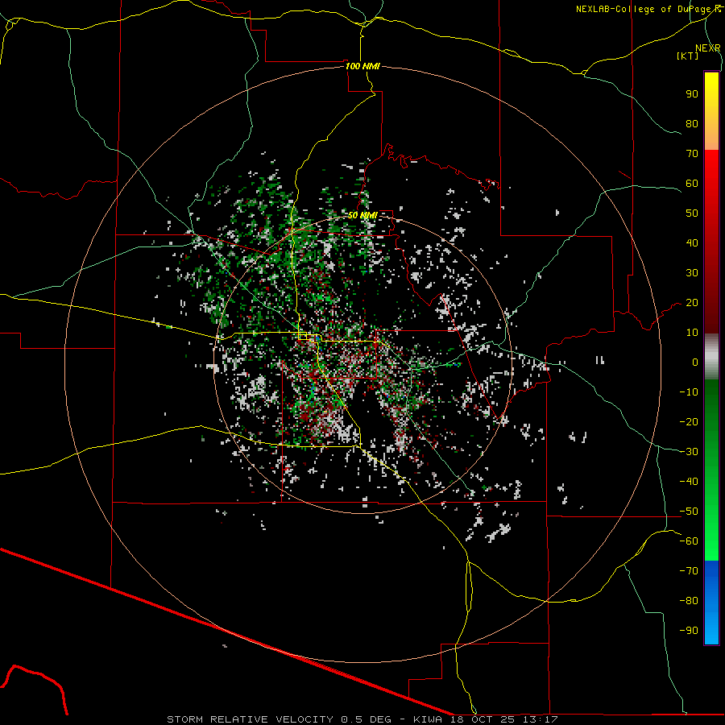Select the "70" value on the velocity scale
This screenshot has width=725, height=725.
692,154
